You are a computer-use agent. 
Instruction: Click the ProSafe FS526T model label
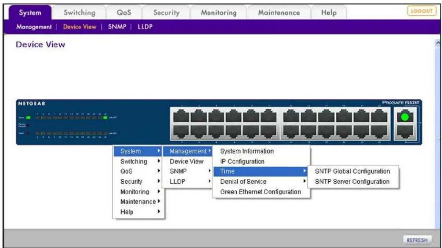400,103
